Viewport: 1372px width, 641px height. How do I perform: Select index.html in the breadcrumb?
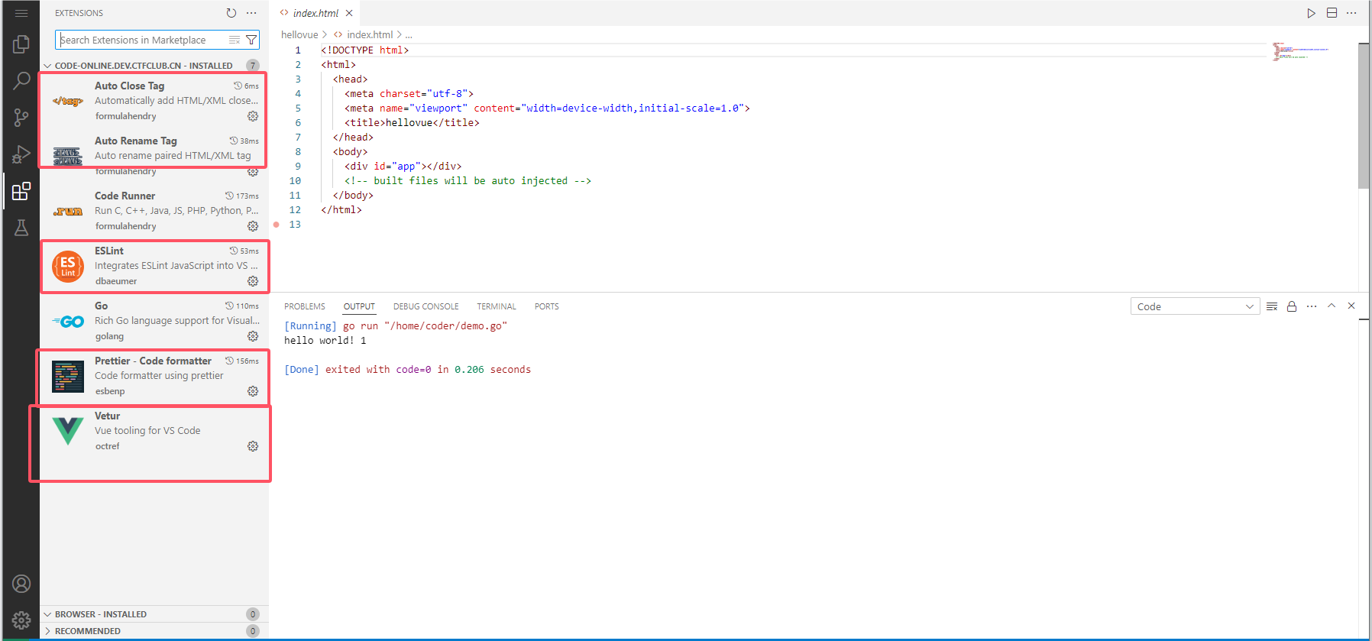(x=370, y=34)
